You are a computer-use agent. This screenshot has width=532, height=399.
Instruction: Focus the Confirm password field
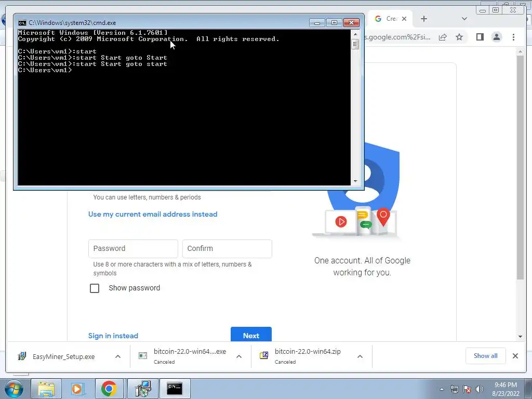pos(227,249)
